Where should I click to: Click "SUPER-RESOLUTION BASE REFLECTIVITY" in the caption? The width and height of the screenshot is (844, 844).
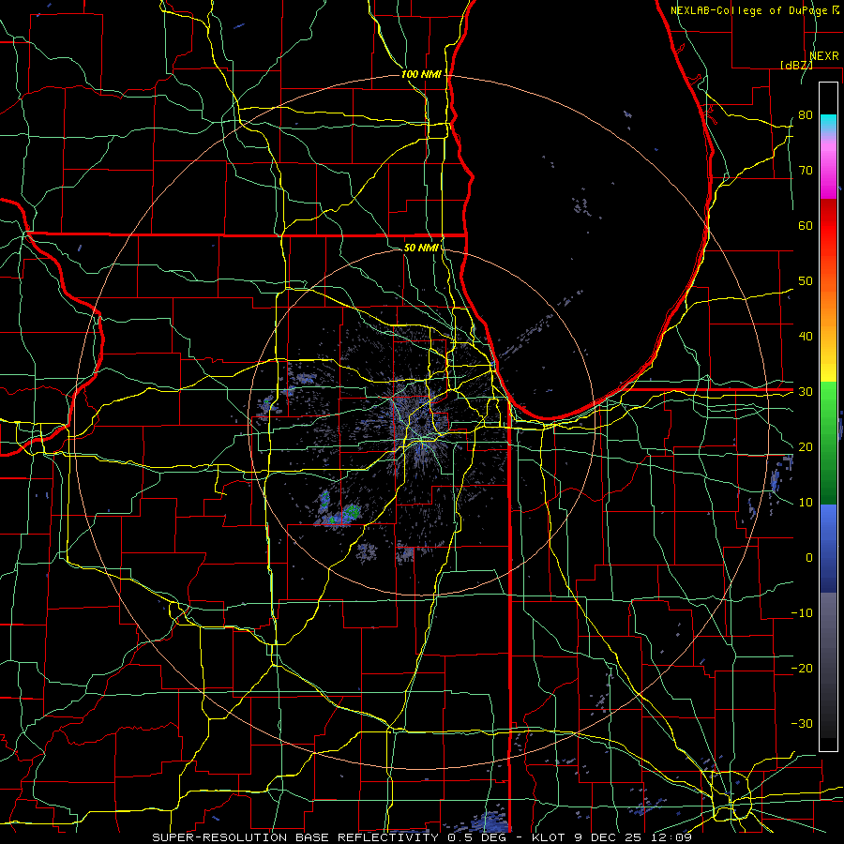(x=295, y=837)
